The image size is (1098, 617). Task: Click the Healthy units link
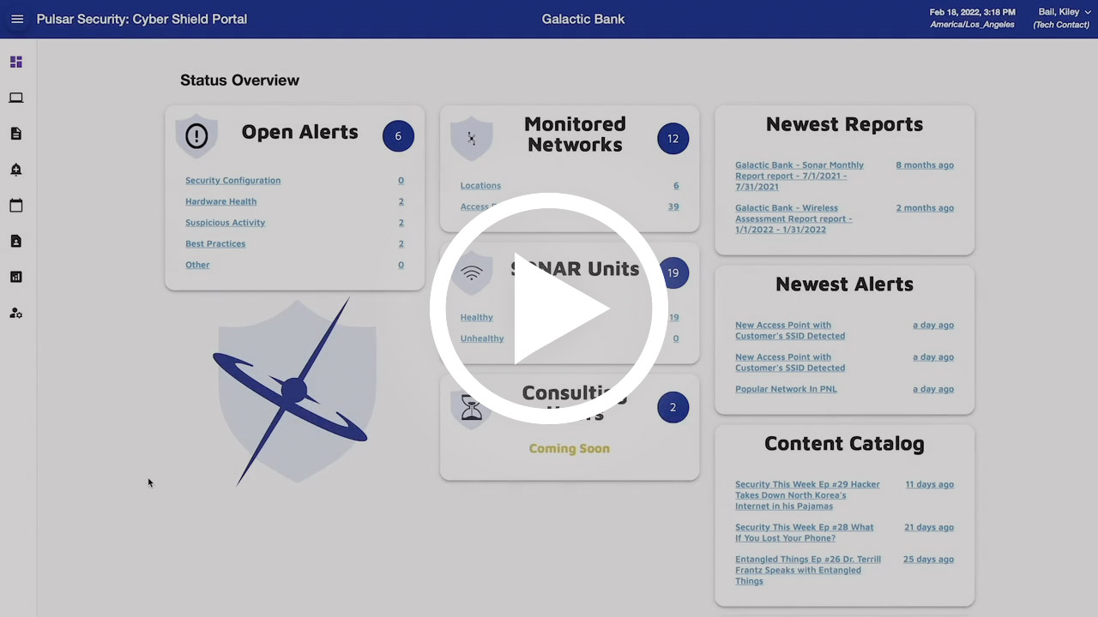[476, 317]
